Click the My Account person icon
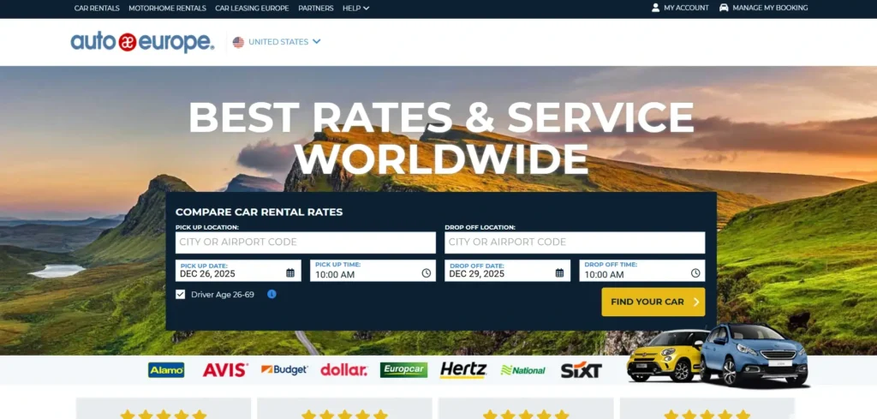The height and width of the screenshot is (419, 877). 655,8
